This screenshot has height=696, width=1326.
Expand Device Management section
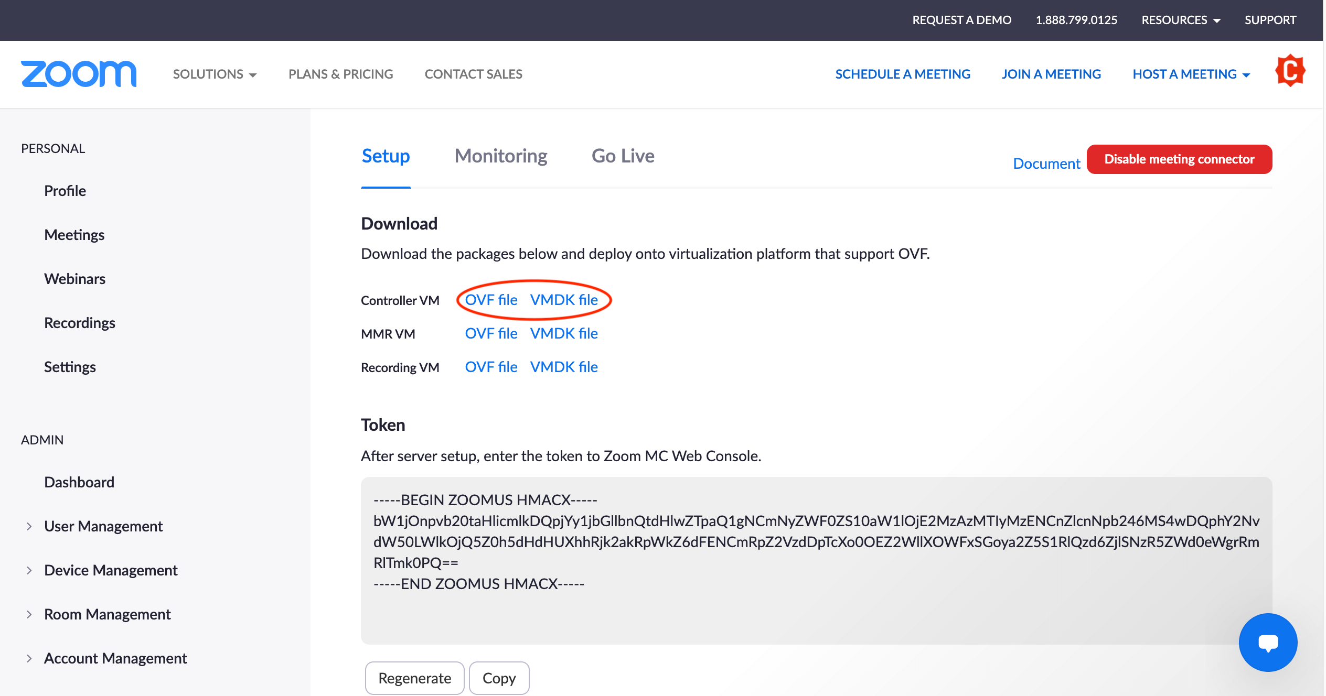pyautogui.click(x=29, y=570)
